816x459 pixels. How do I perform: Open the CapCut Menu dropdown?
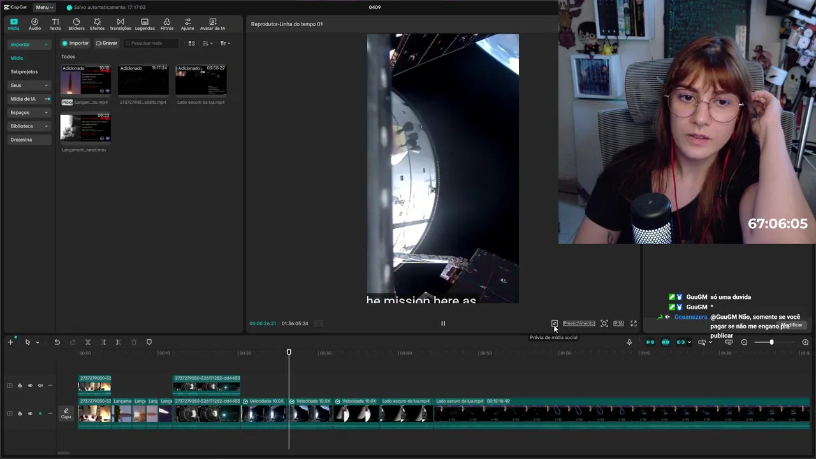click(x=44, y=7)
